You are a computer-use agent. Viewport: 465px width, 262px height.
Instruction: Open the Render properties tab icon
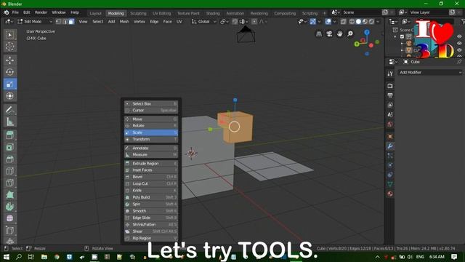pyautogui.click(x=390, y=86)
